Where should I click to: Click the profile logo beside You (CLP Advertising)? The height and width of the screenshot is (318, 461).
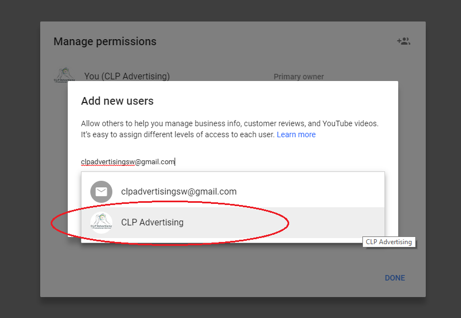[x=64, y=76]
